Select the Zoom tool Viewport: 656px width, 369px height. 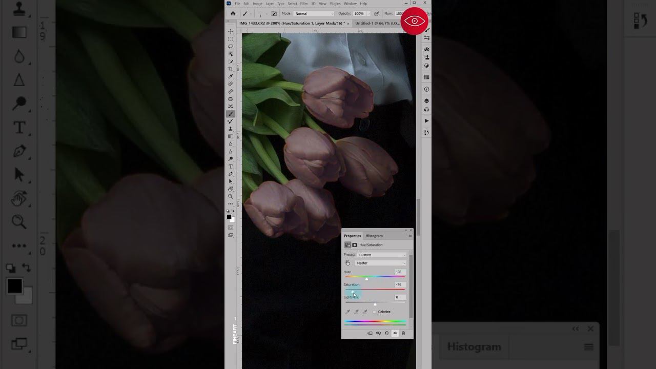pos(231,196)
